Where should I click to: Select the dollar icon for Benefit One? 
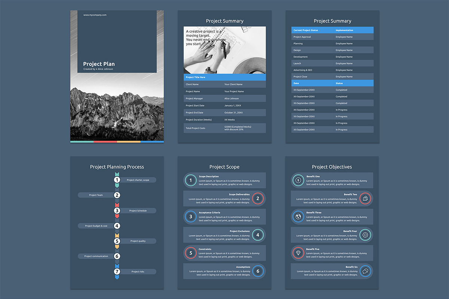click(297, 180)
